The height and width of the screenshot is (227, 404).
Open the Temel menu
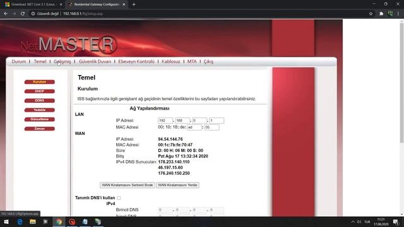click(x=40, y=62)
